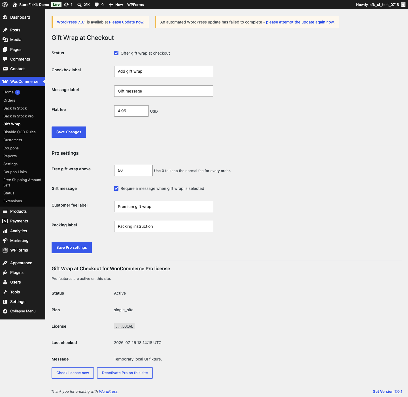The height and width of the screenshot is (397, 408).
Task: Open the search magnifier icon in admin bar
Action: click(x=80, y=5)
